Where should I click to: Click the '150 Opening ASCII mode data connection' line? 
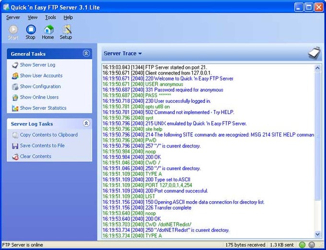pyautogui.click(x=183, y=202)
